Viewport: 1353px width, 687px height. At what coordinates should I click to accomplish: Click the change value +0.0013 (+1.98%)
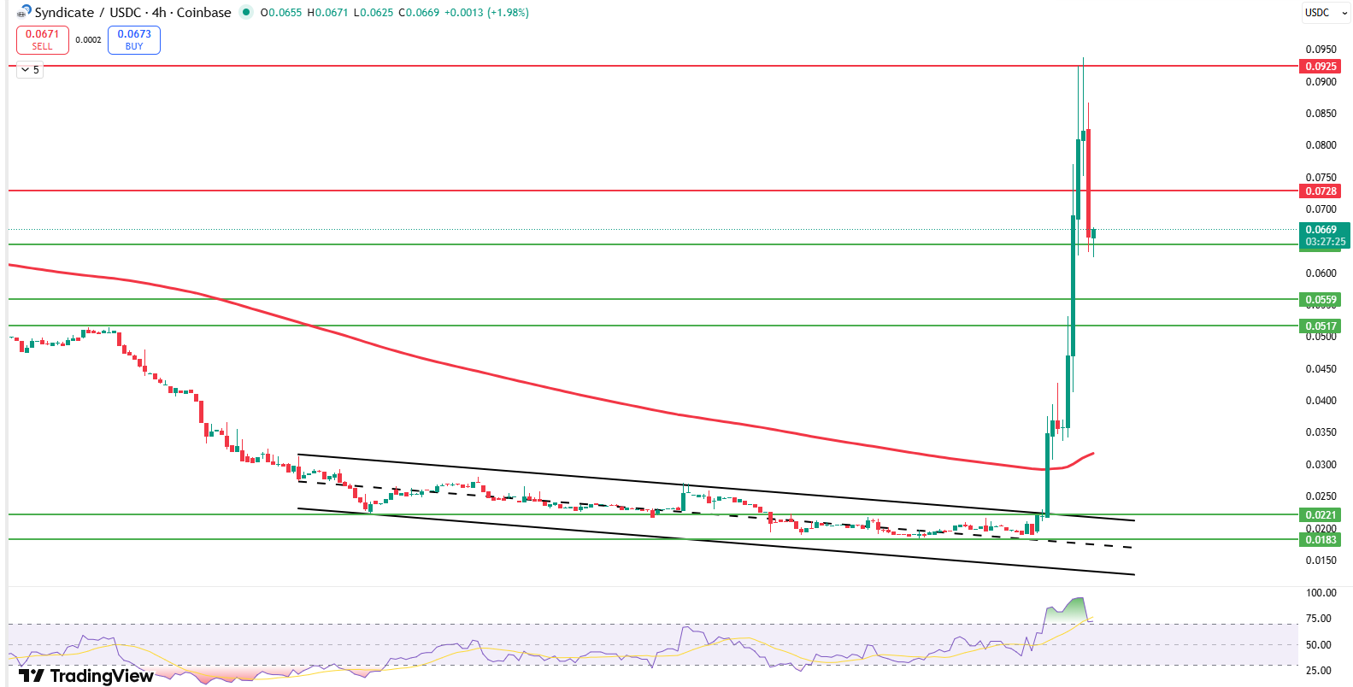coord(486,13)
